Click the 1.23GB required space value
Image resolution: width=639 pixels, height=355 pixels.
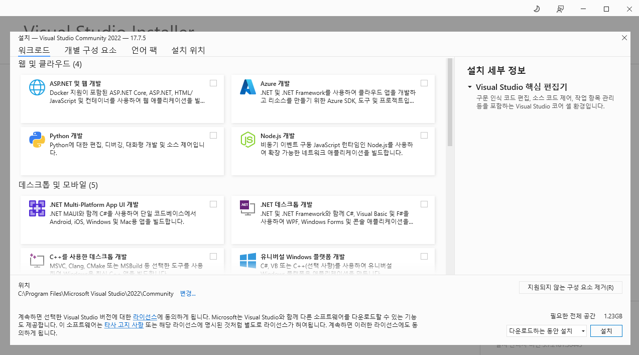coord(613,316)
